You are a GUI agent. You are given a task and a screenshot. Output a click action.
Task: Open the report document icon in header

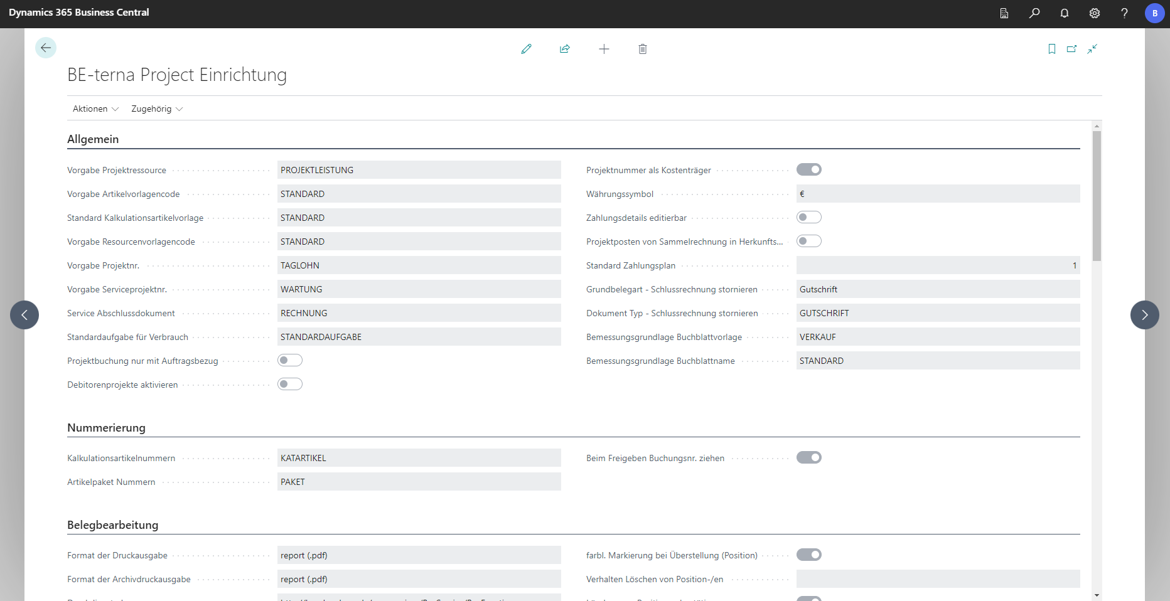point(1004,13)
